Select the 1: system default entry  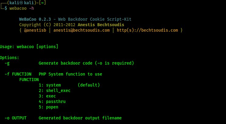pyautogui.click(x=69, y=85)
